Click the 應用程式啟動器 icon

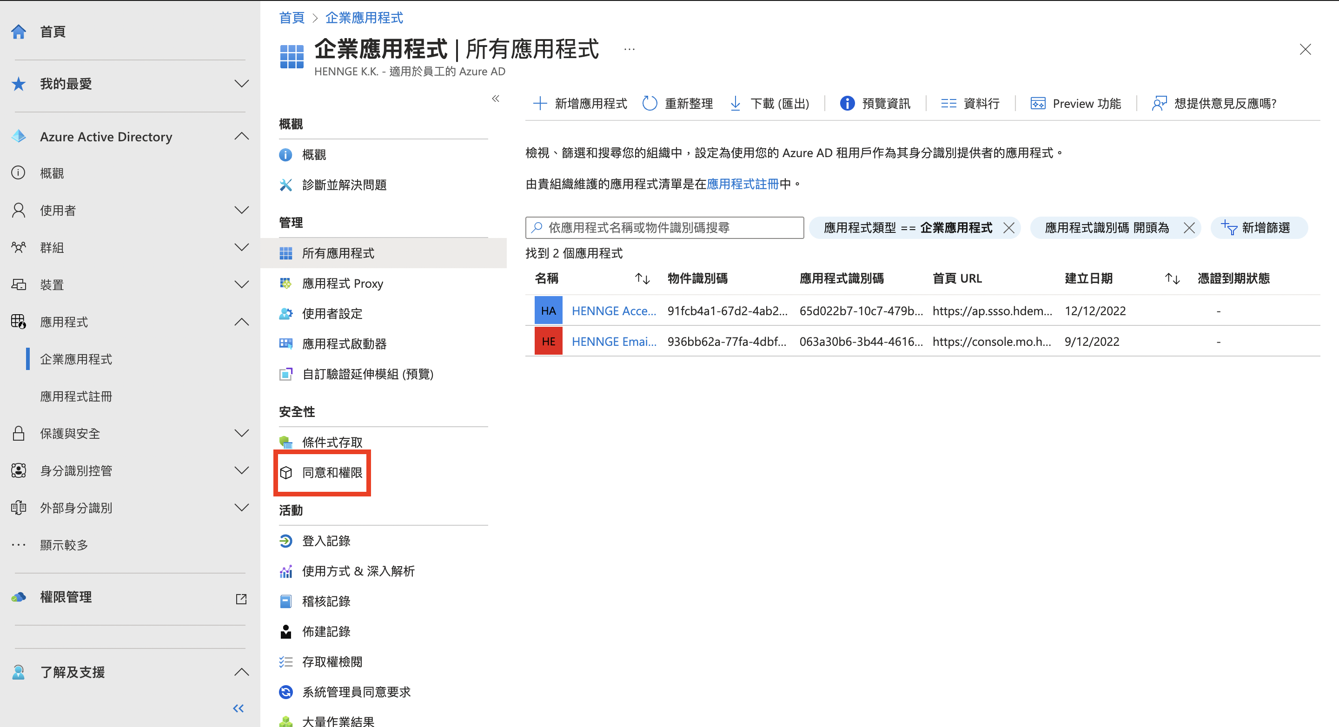[x=286, y=344]
